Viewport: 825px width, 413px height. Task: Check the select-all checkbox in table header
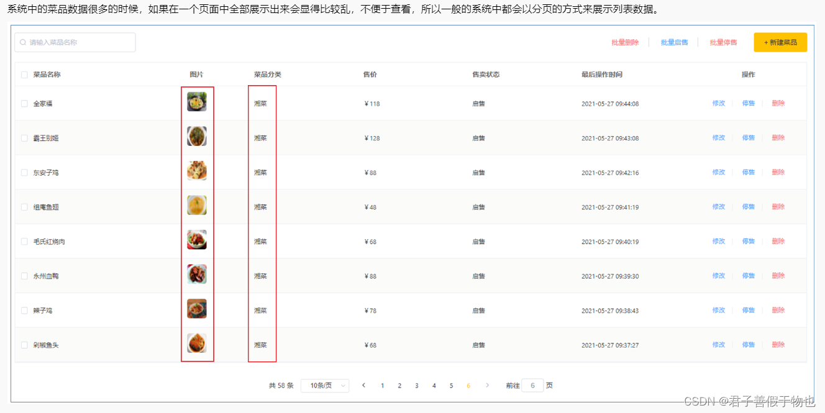[x=23, y=74]
